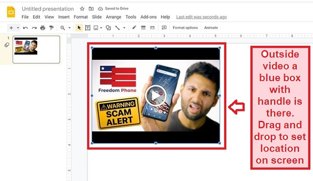Screen dimensions: 313x181
Task: View history via Last edit link
Action: point(201,17)
